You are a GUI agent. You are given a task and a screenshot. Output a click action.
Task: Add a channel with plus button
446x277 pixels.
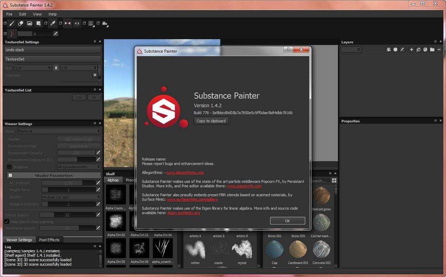pos(95,75)
